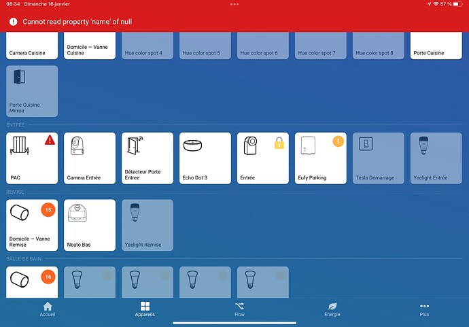Open the Domicile – Vanne Cuisine tile
469x327 pixels.
coord(90,46)
